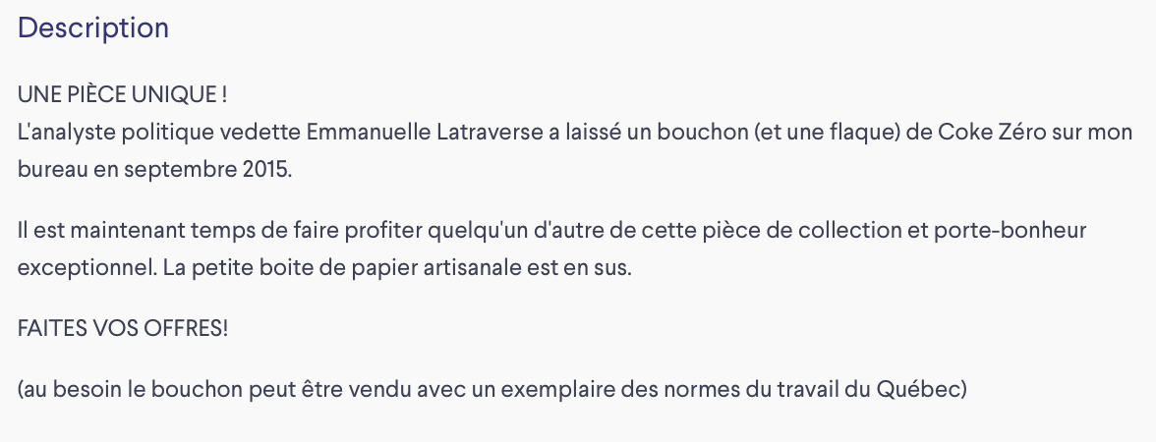Viewport: 1156px width, 442px height.
Task: Click the phrase "L'analyste politique vedette"
Action: [x=158, y=133]
